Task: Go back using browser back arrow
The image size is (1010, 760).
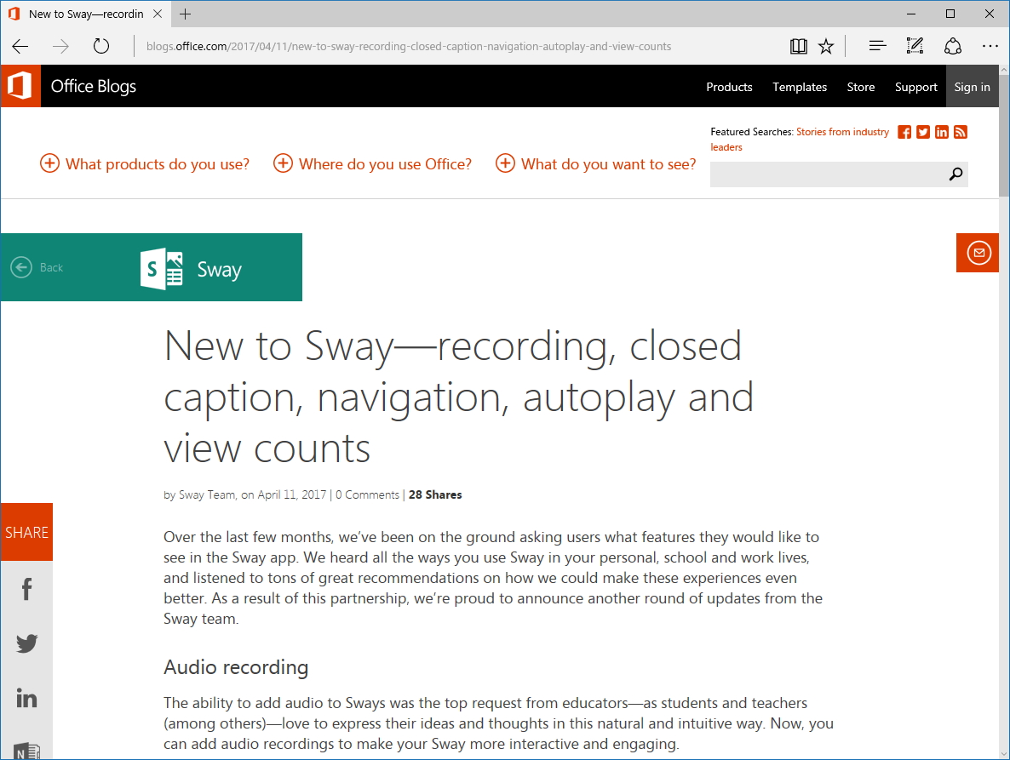Action: [x=20, y=46]
